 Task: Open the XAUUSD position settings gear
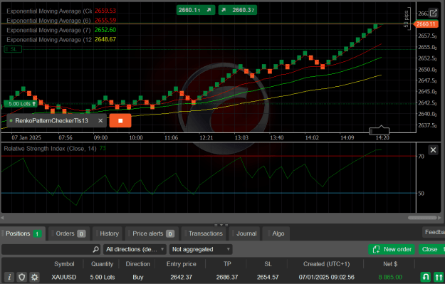35,277
